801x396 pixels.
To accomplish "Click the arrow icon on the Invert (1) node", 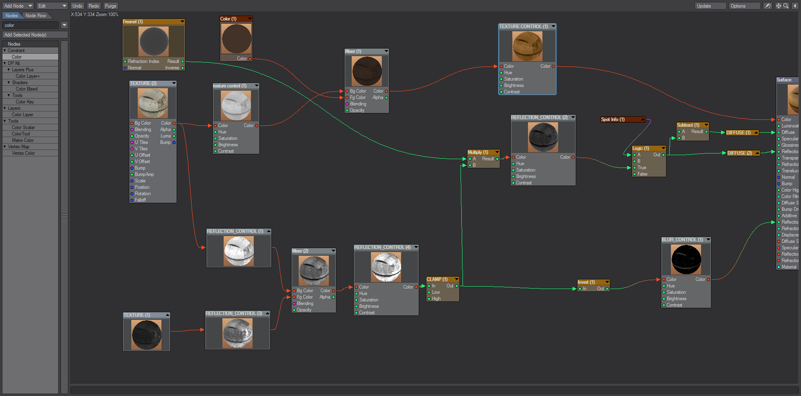I will (607, 282).
